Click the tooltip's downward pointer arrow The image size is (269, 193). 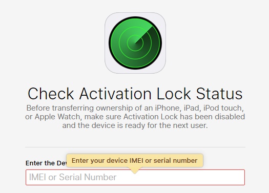(135, 170)
